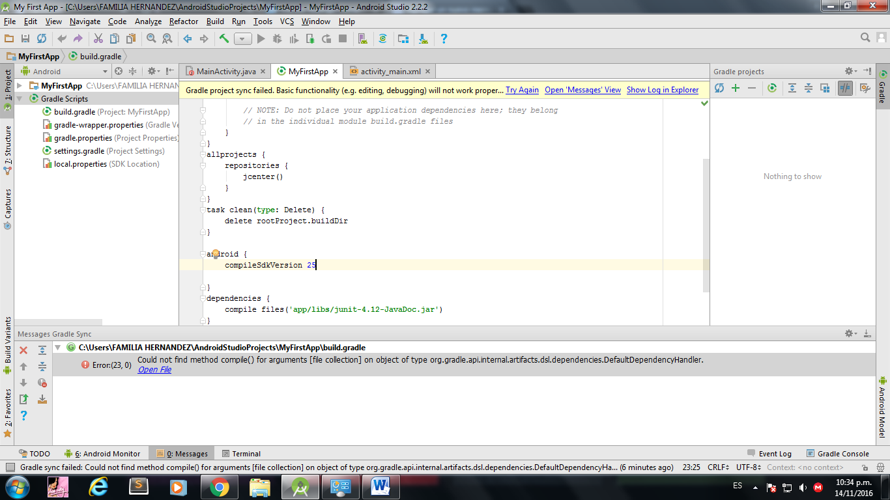The height and width of the screenshot is (500, 890).
Task: Expand the MyFirstApp tree node
Action: click(x=19, y=86)
